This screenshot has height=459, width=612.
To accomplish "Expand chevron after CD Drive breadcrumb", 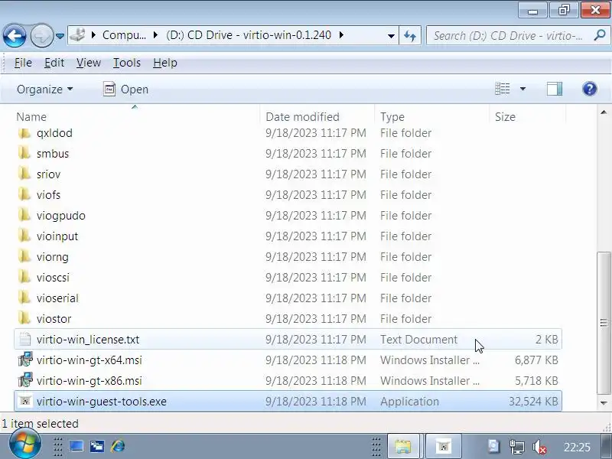I will coord(341,35).
